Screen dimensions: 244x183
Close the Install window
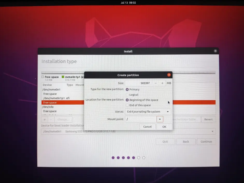pyautogui.click(x=215, y=51)
